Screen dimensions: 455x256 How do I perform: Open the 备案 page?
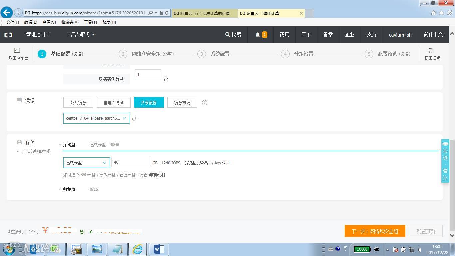click(x=328, y=35)
